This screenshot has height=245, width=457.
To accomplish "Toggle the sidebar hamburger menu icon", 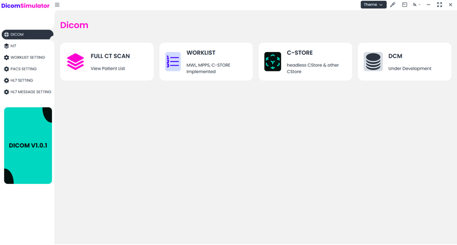I will (x=57, y=5).
